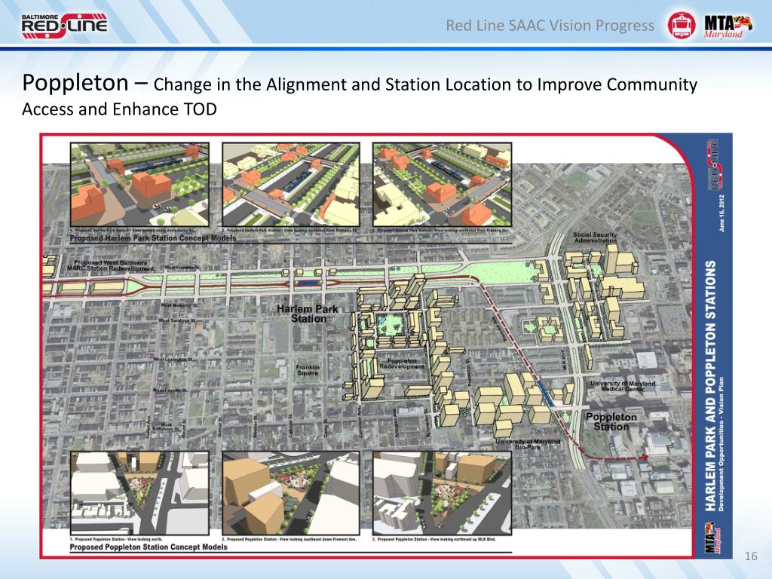Viewport: 772px width, 579px height.
Task: Click the blue Poppleton station platform marker
Action: pos(544,392)
